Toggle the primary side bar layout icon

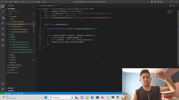pos(152,2)
